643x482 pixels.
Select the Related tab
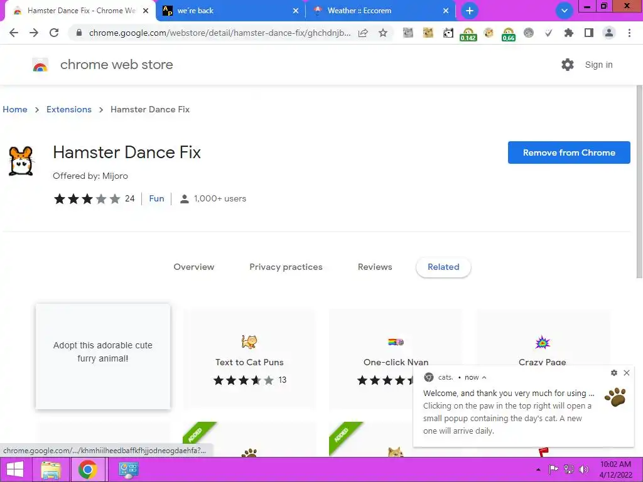click(443, 267)
